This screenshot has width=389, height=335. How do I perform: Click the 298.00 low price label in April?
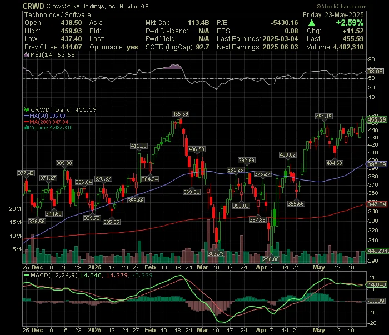pos(271,259)
